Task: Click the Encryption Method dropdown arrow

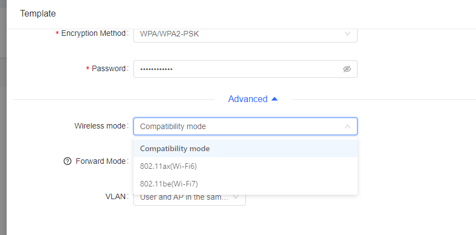Action: (x=348, y=34)
